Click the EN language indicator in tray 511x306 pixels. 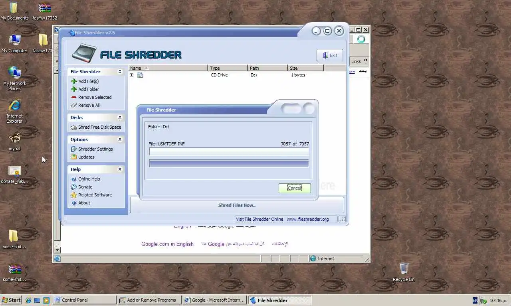475,300
